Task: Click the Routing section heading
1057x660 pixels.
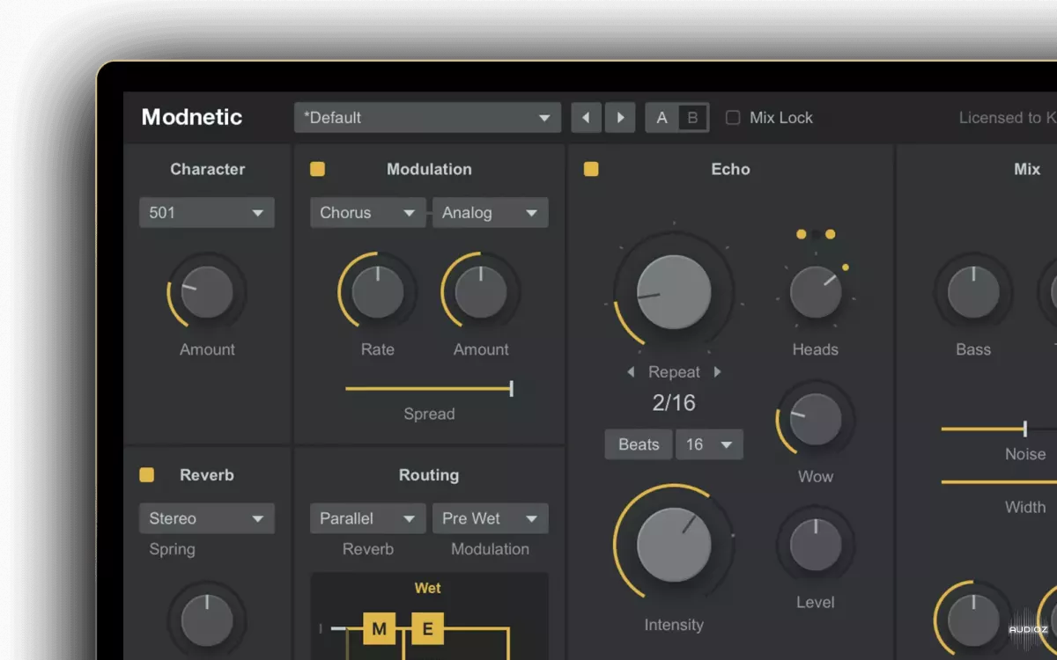Action: pyautogui.click(x=429, y=475)
